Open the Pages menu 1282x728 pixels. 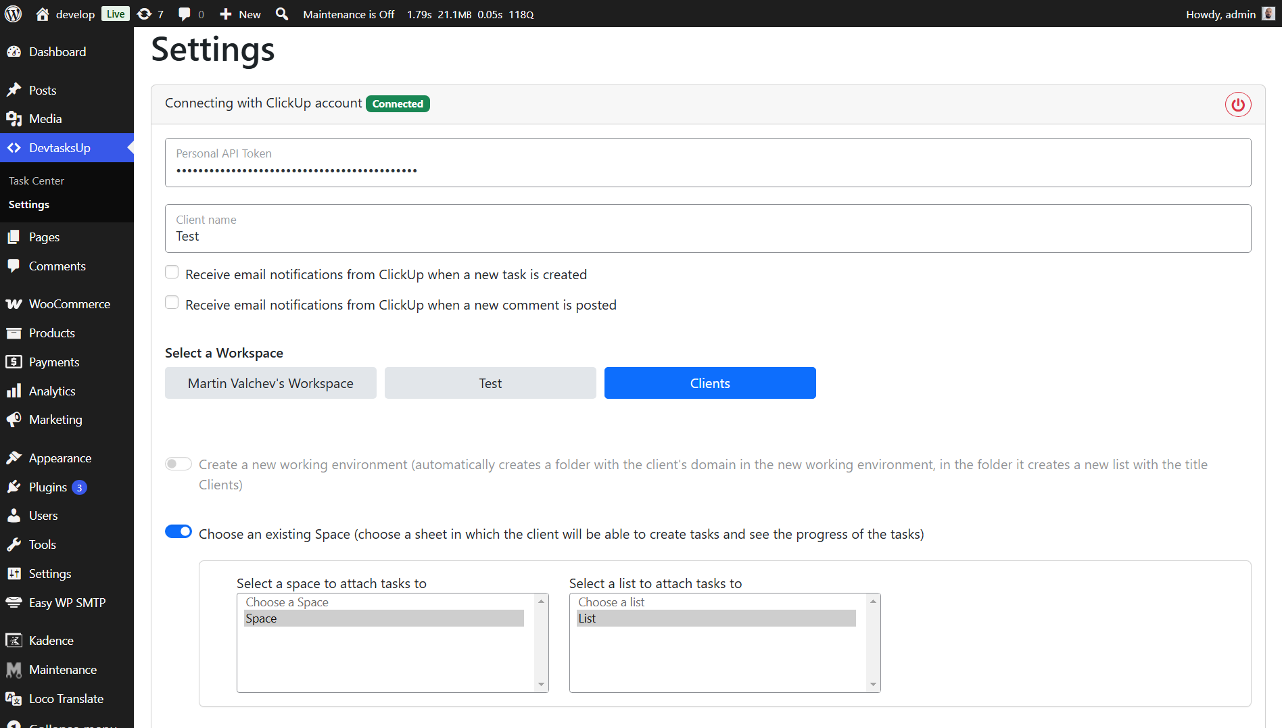point(67,237)
